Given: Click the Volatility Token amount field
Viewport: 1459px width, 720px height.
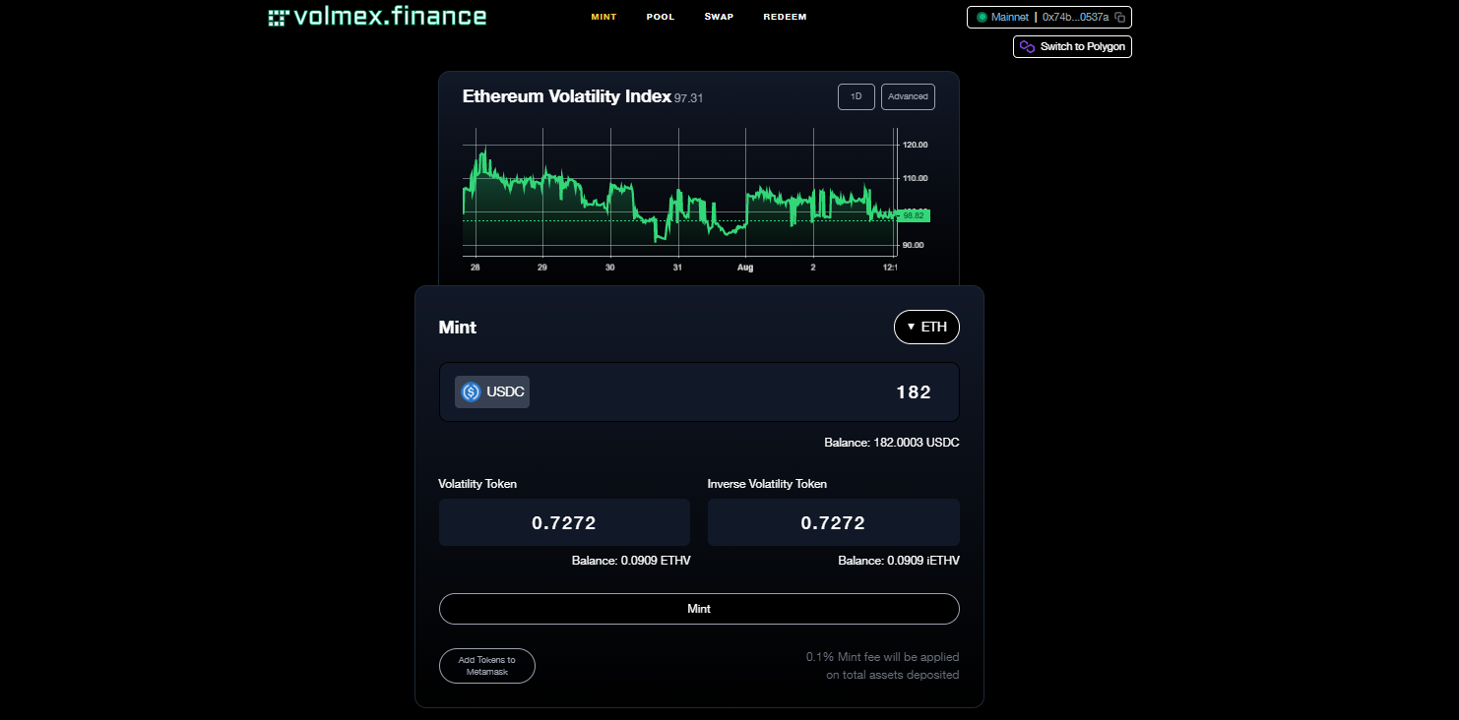Looking at the screenshot, I should [564, 522].
